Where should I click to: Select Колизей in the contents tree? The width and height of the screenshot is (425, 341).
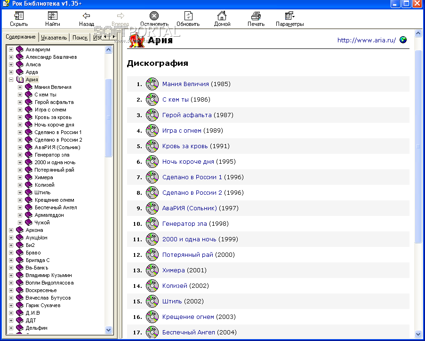click(44, 185)
